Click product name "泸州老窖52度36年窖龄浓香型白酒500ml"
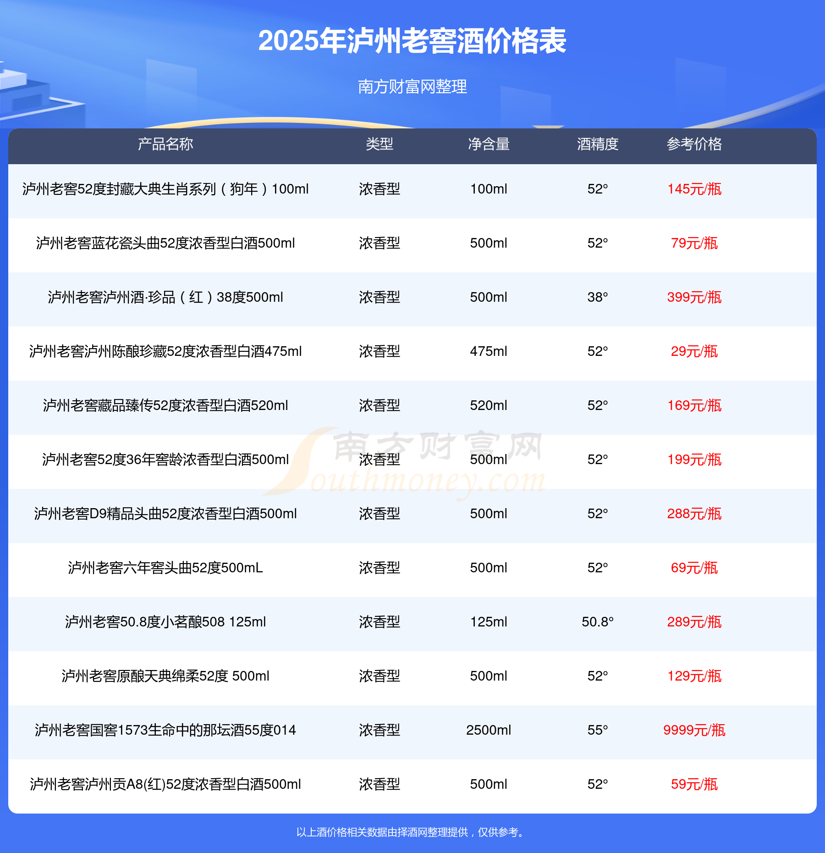This screenshot has height=853, width=825. click(x=165, y=460)
